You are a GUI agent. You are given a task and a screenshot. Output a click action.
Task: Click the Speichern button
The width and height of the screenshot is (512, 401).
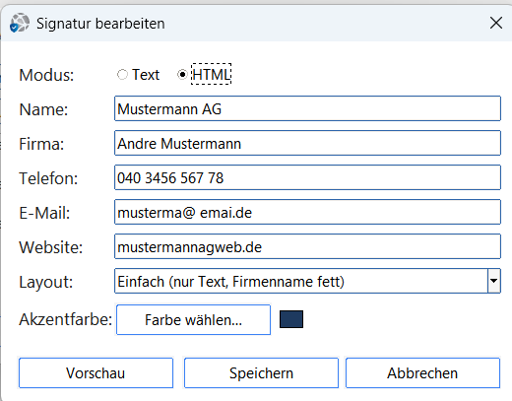pos(261,373)
